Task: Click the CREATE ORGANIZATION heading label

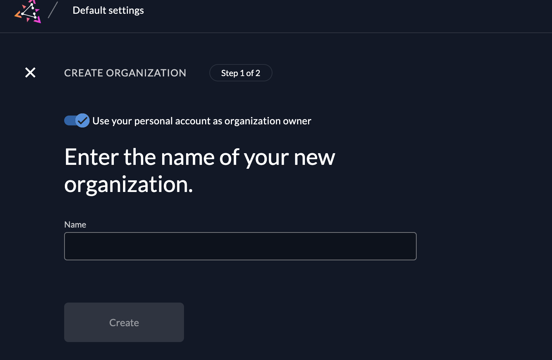Action: click(125, 73)
